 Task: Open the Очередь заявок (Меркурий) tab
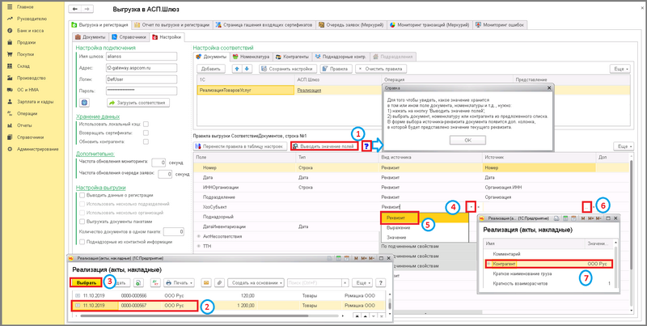coord(352,25)
